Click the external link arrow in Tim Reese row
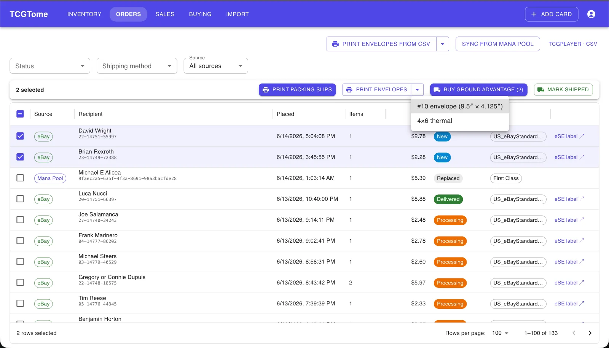Screen dimensions: 609x348 [582, 304]
